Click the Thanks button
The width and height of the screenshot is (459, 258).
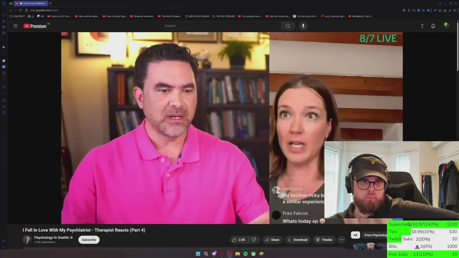[x=324, y=240]
